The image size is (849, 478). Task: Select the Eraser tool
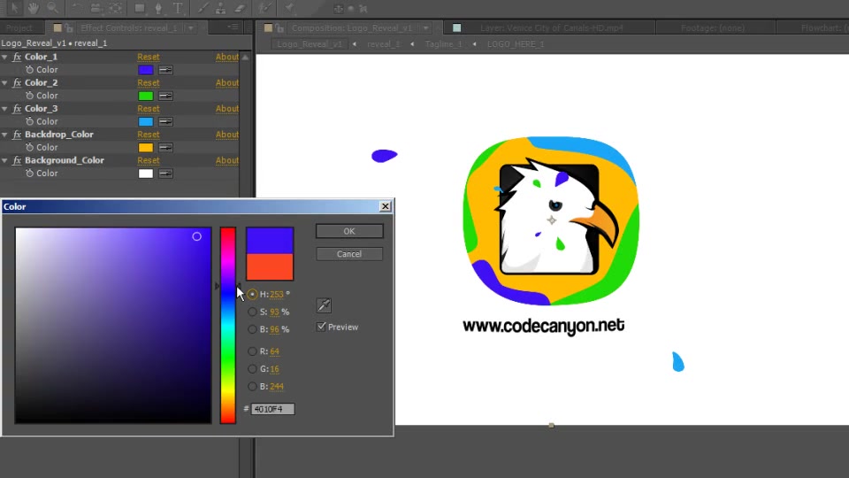click(x=240, y=8)
